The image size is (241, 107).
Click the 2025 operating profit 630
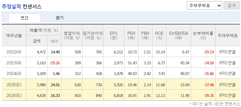coord(78,85)
